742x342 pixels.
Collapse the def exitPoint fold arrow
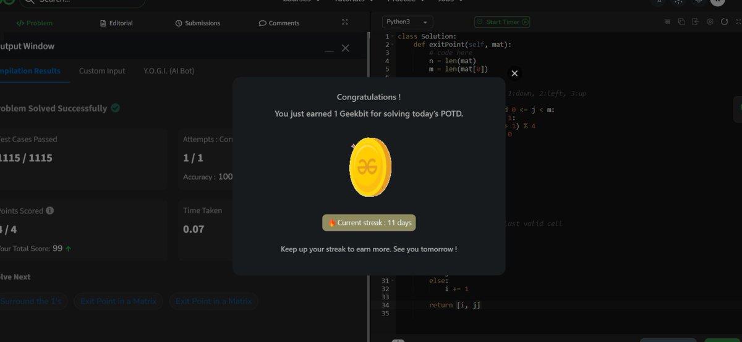tap(392, 45)
